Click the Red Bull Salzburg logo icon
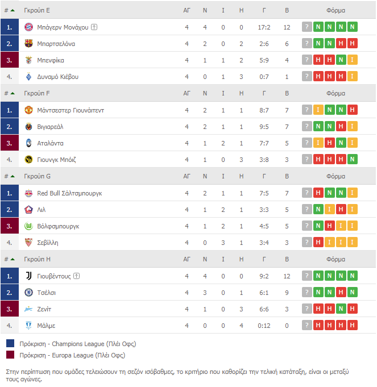Viewport: 377px width, 387px height. [29, 193]
